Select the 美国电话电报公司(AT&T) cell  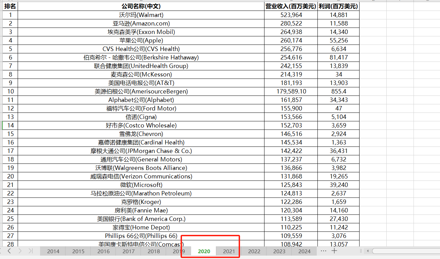(x=141, y=83)
